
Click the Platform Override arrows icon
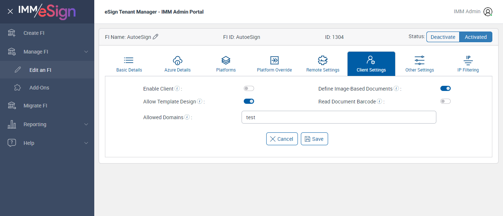pyautogui.click(x=274, y=60)
